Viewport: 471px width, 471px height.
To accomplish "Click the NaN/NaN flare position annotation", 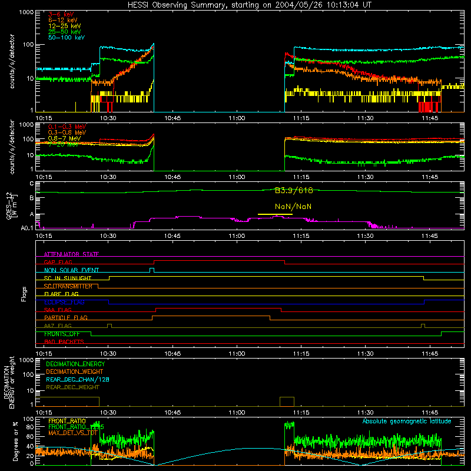I will point(293,207).
